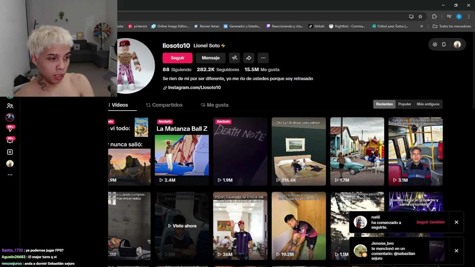Open the Chrome three-dot menu

[469, 16]
